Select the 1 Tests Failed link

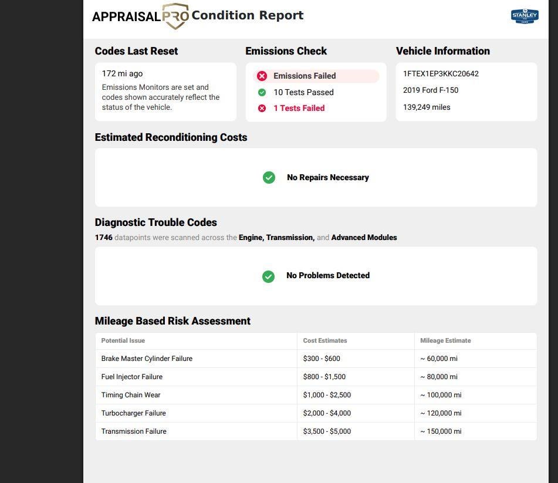(x=299, y=108)
